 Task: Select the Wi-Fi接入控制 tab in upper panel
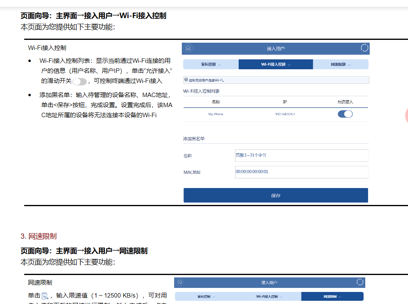pyautogui.click(x=275, y=64)
